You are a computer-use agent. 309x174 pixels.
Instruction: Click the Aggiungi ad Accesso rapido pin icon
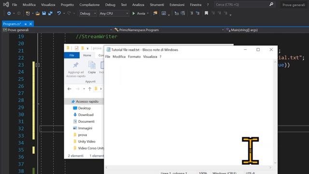tap(76, 65)
